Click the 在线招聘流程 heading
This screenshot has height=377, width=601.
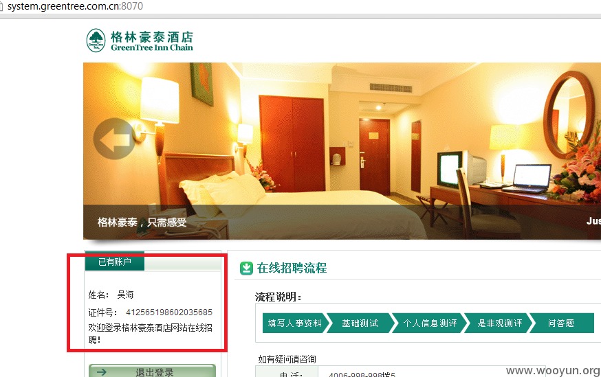click(x=292, y=268)
